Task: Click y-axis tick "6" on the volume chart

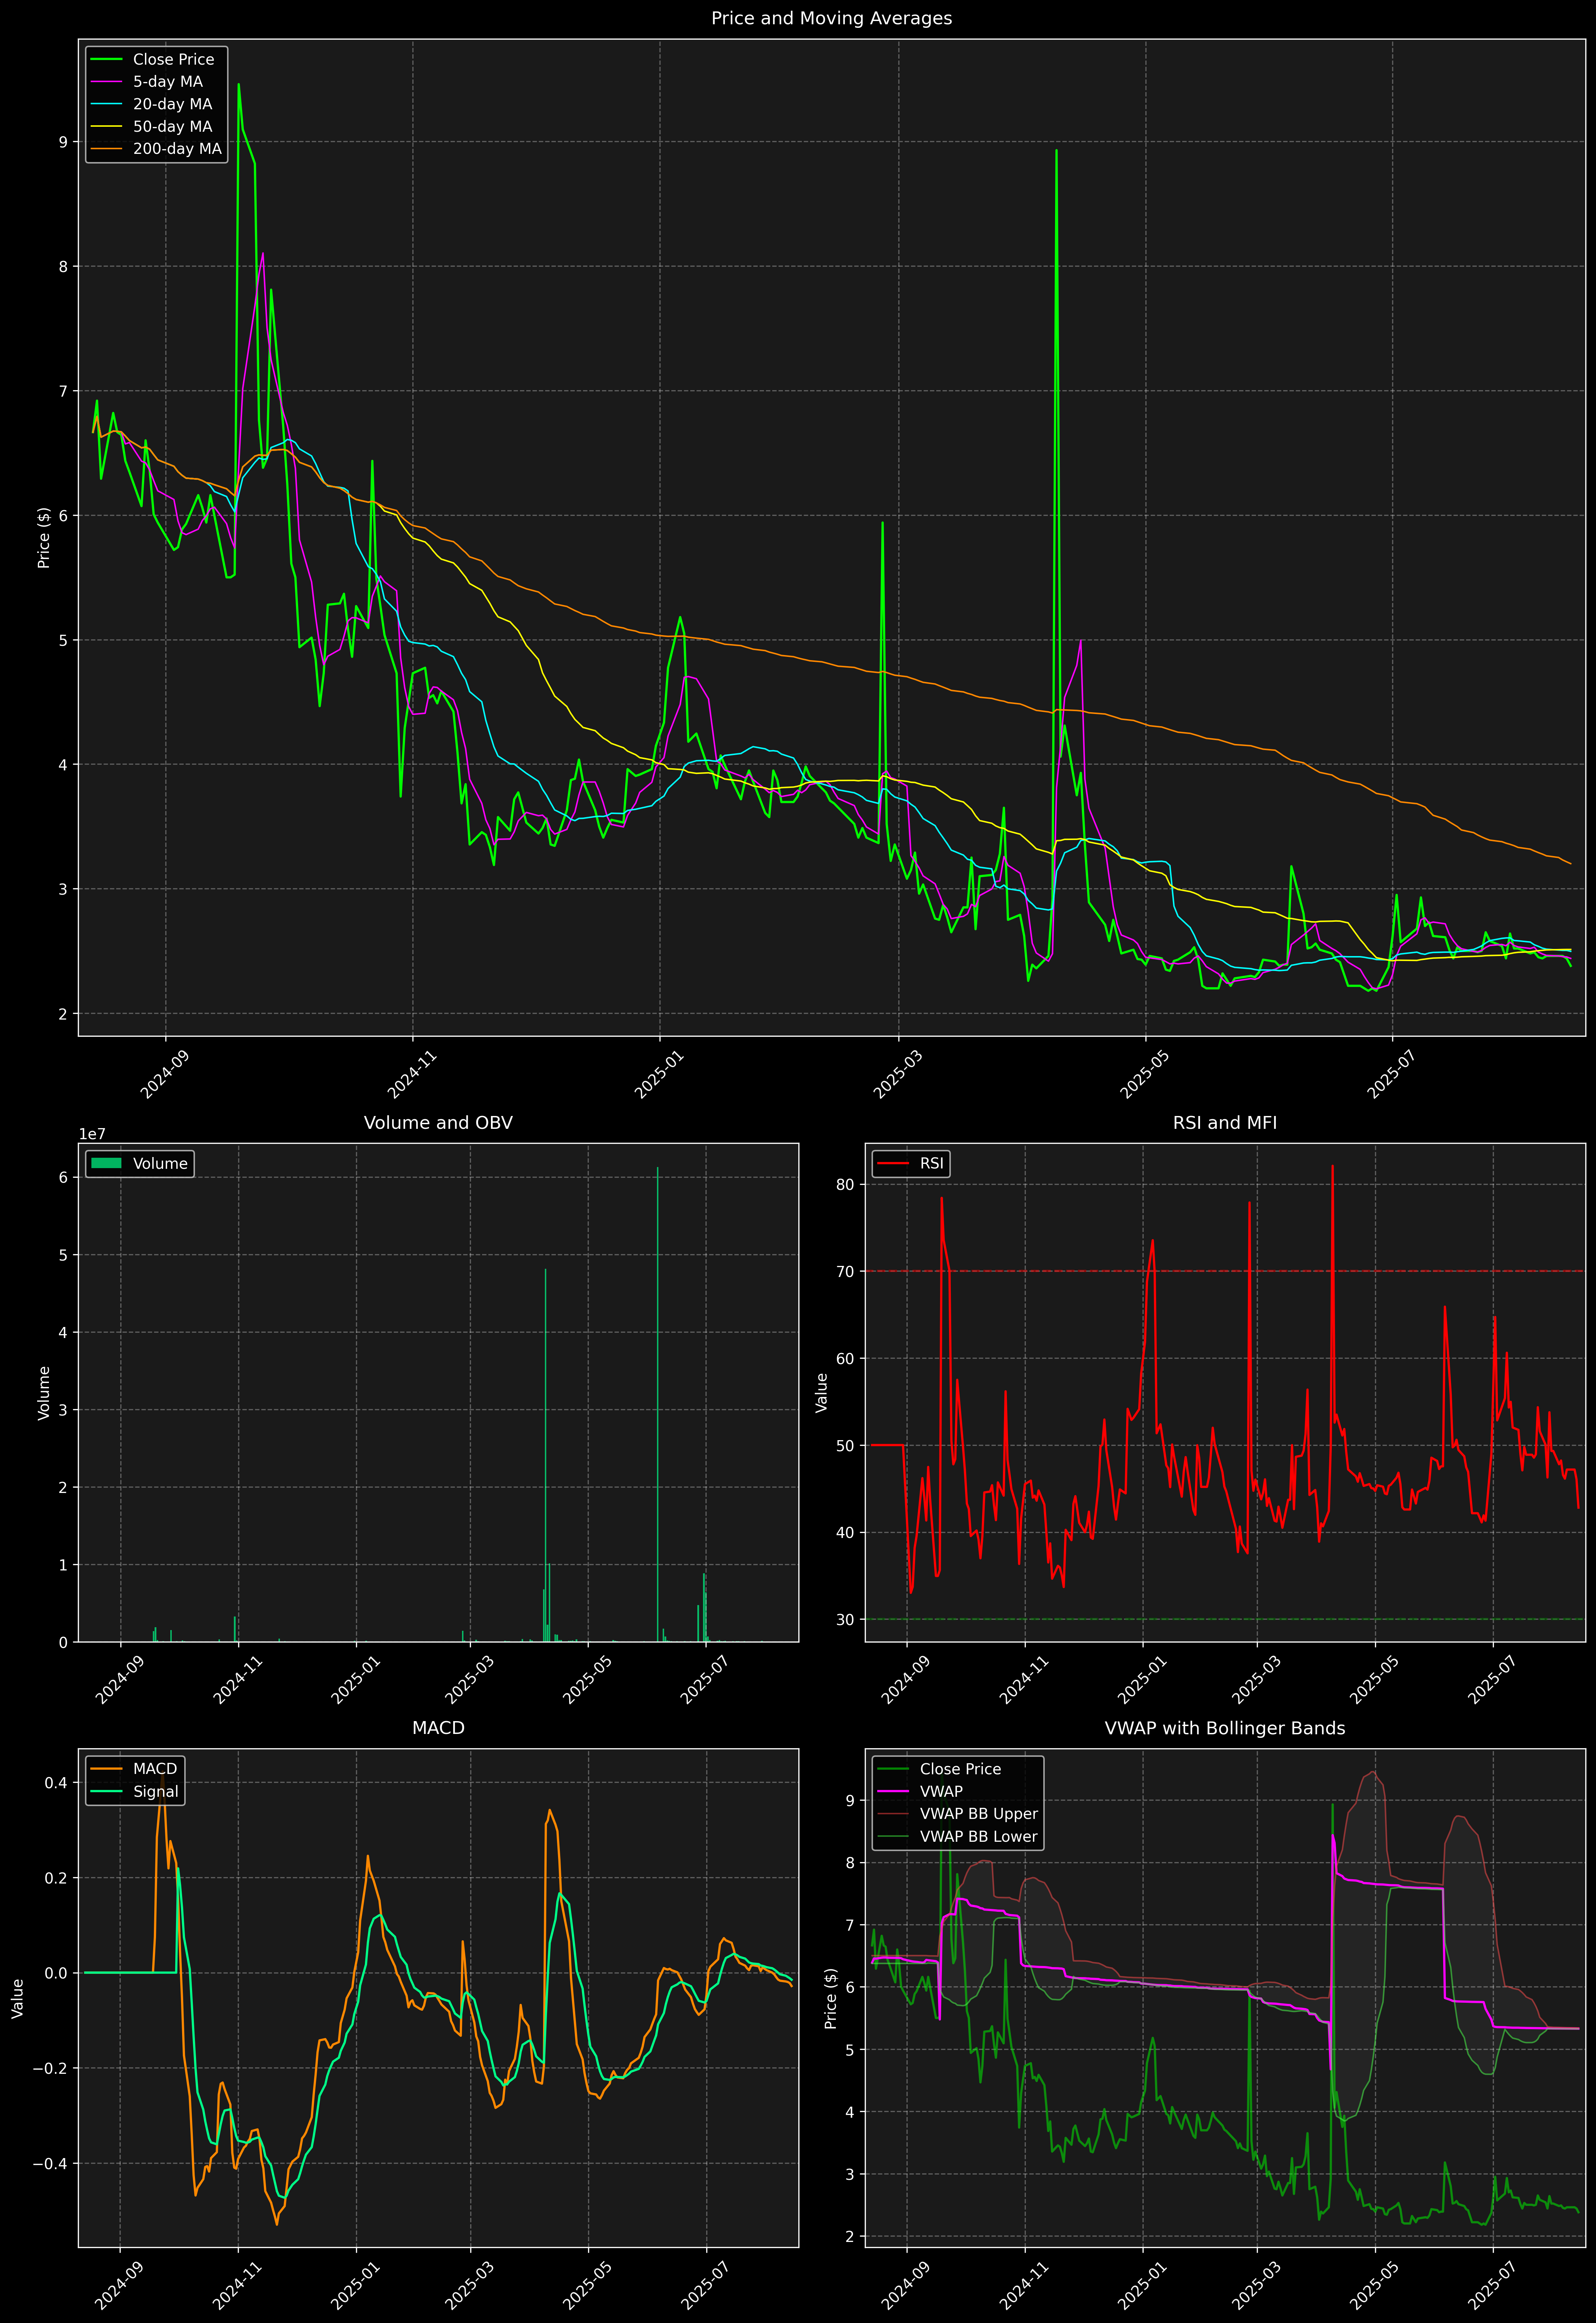Action: pos(63,1177)
